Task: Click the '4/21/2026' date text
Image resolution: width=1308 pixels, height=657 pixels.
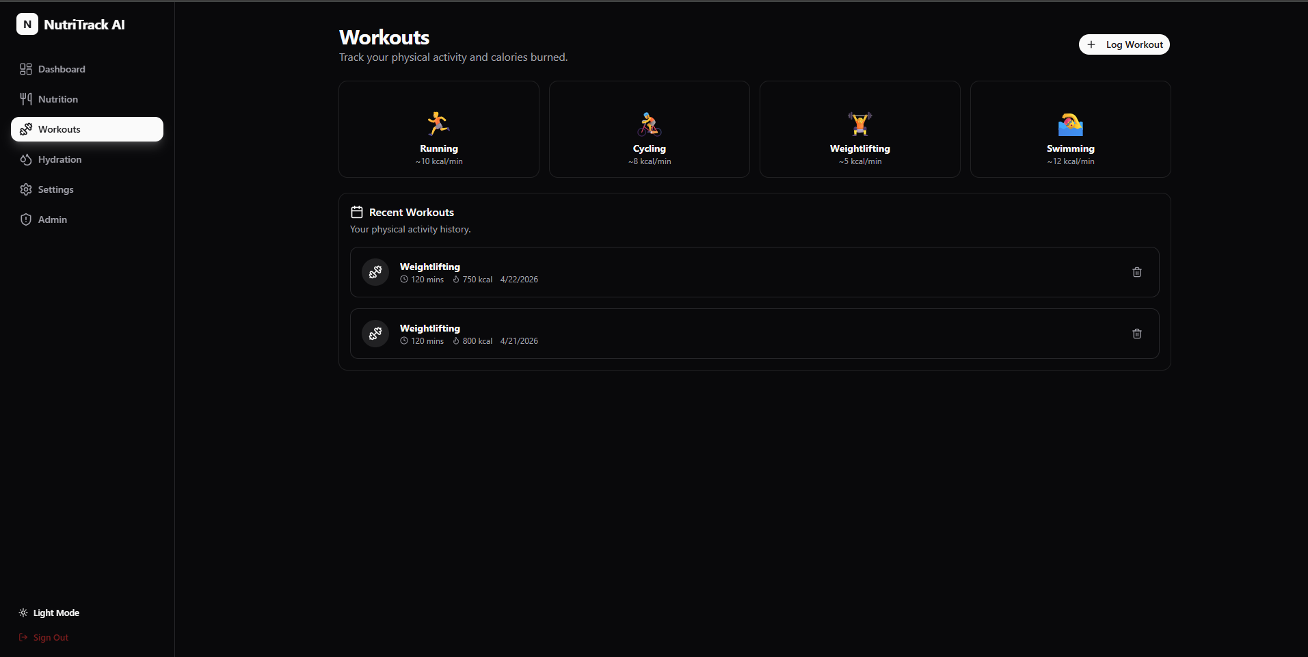Action: [519, 341]
